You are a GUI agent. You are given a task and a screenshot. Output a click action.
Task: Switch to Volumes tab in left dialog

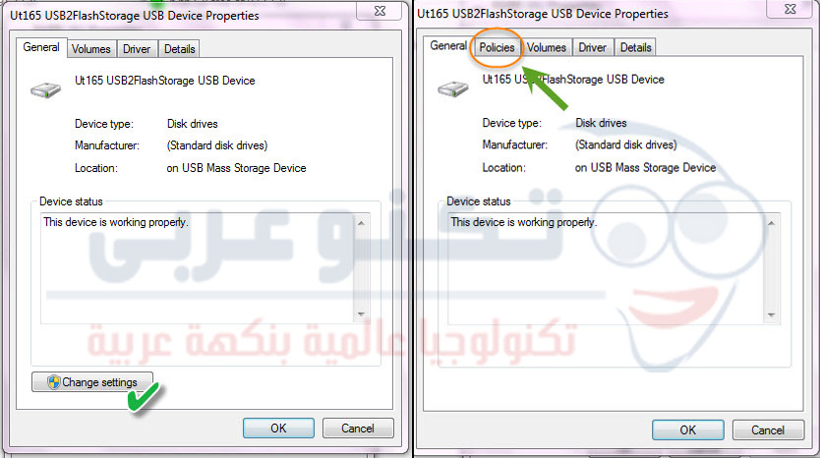(x=91, y=49)
